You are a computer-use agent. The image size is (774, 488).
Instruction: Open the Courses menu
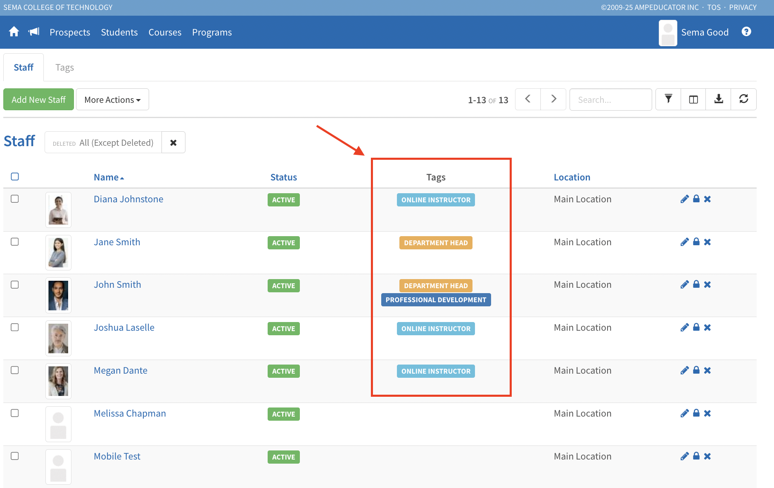(165, 32)
